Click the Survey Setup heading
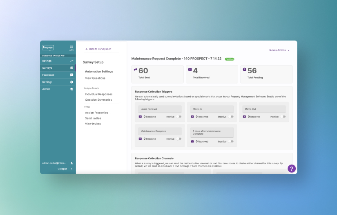 click(93, 62)
